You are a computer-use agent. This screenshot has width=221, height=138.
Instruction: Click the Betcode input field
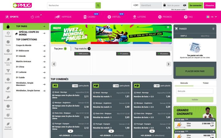[x=195, y=91]
